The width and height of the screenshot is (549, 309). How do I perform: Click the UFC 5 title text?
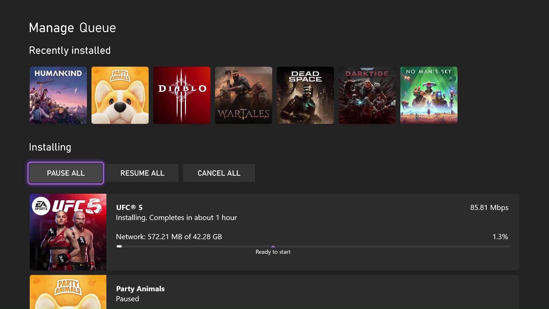[129, 207]
